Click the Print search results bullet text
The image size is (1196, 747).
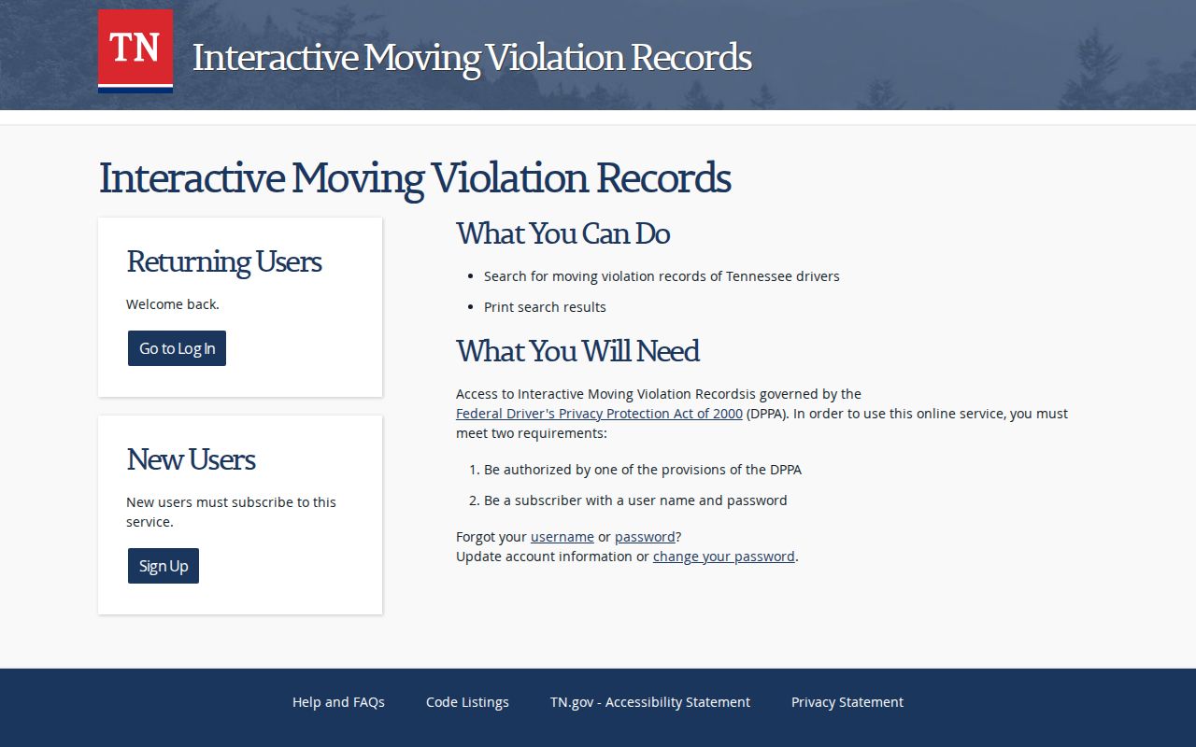[545, 307]
